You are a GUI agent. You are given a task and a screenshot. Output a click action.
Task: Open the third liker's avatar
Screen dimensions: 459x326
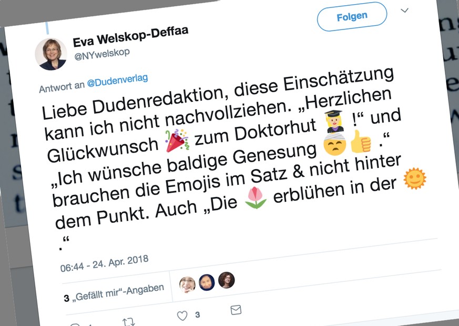226,280
